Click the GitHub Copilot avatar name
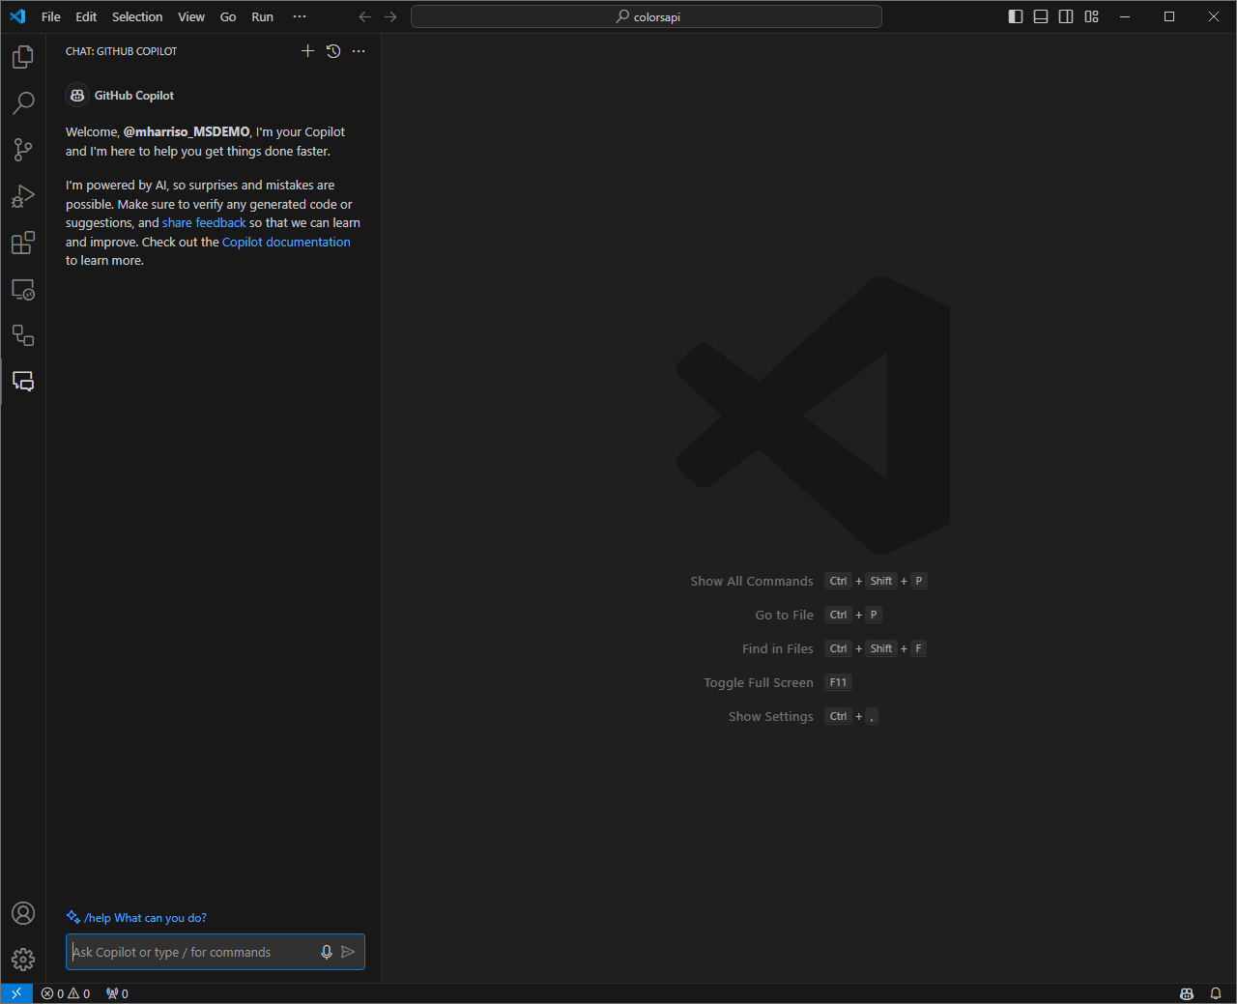Viewport: 1237px width, 1004px height. [134, 96]
